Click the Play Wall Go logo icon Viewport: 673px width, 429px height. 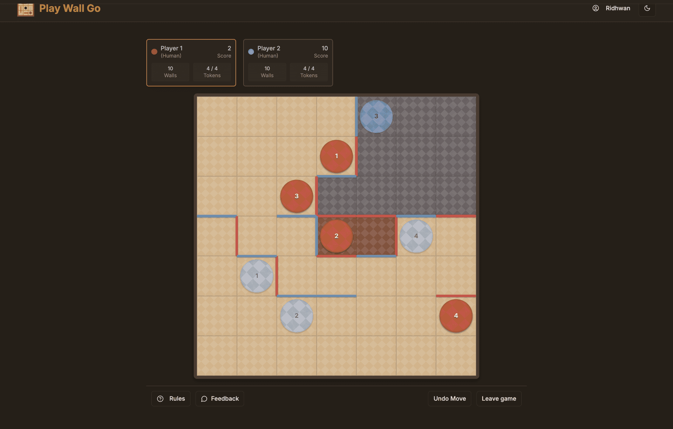(x=26, y=10)
